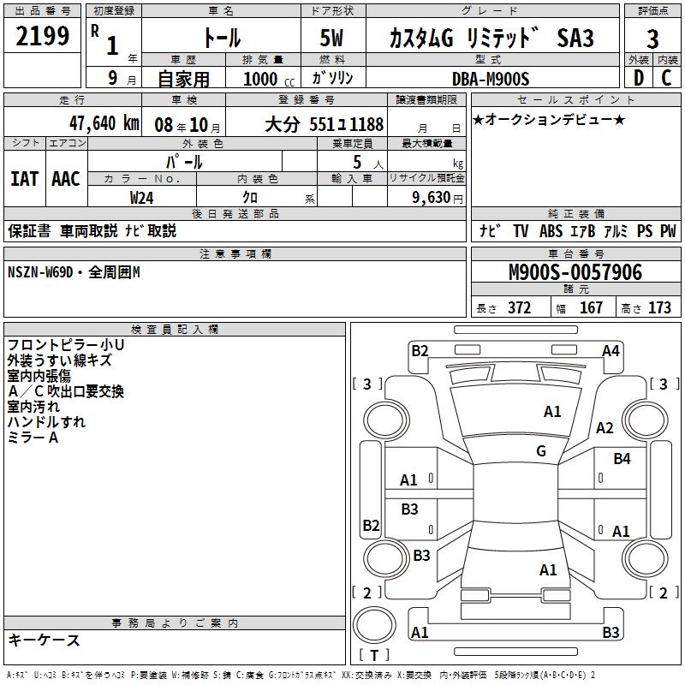
Task: Click the office notice キーケース
Action: coord(45,640)
